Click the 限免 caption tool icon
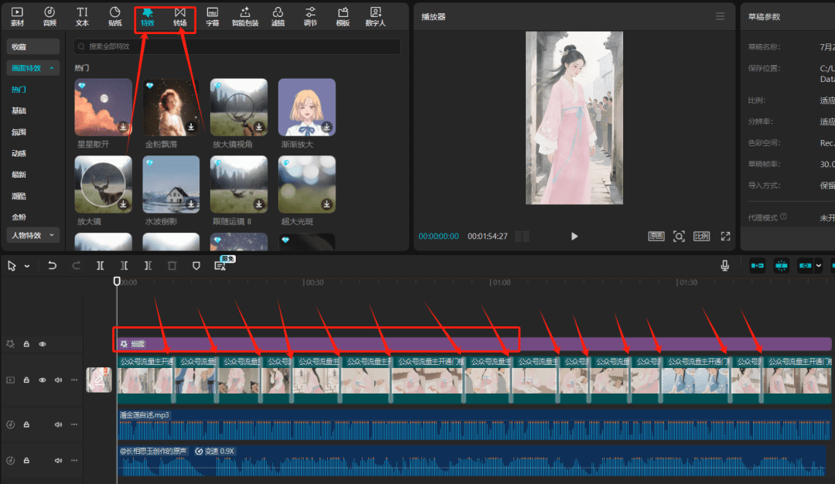The image size is (835, 484). 220,266
